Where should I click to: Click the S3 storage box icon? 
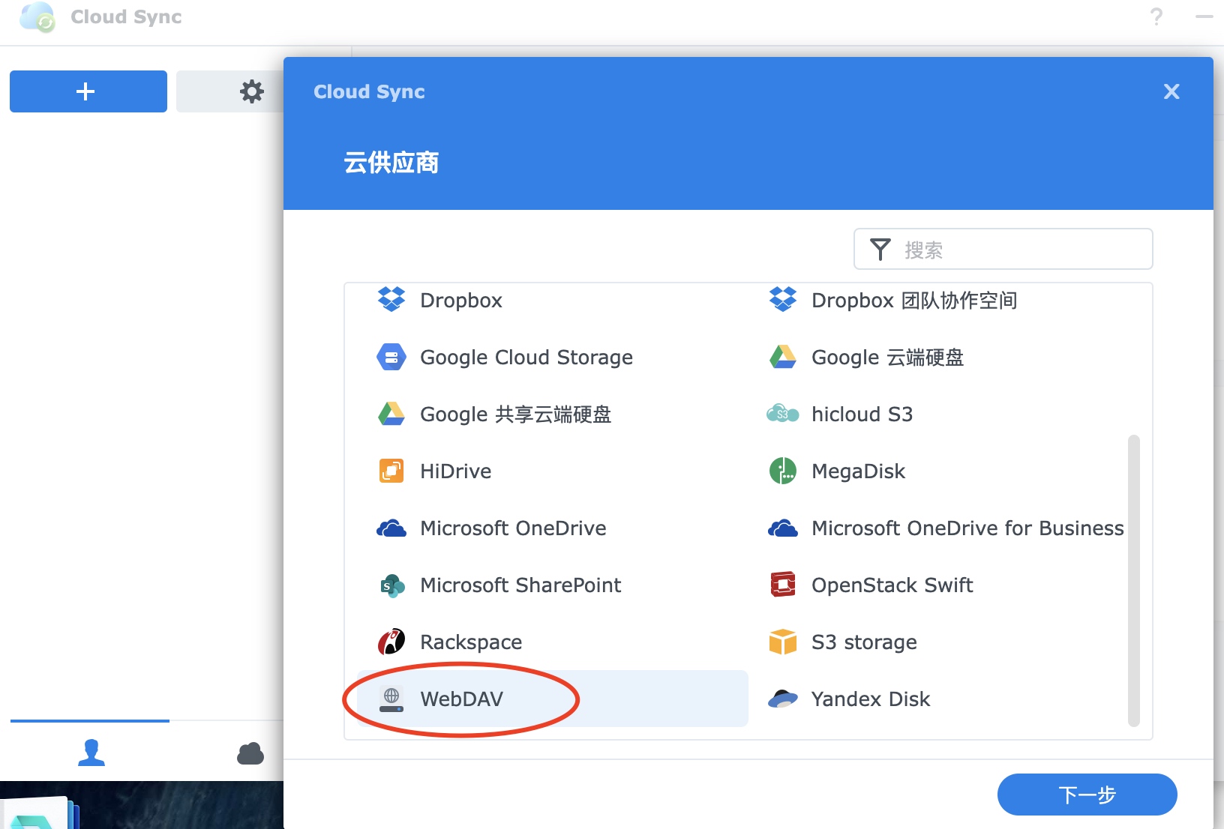point(783,642)
